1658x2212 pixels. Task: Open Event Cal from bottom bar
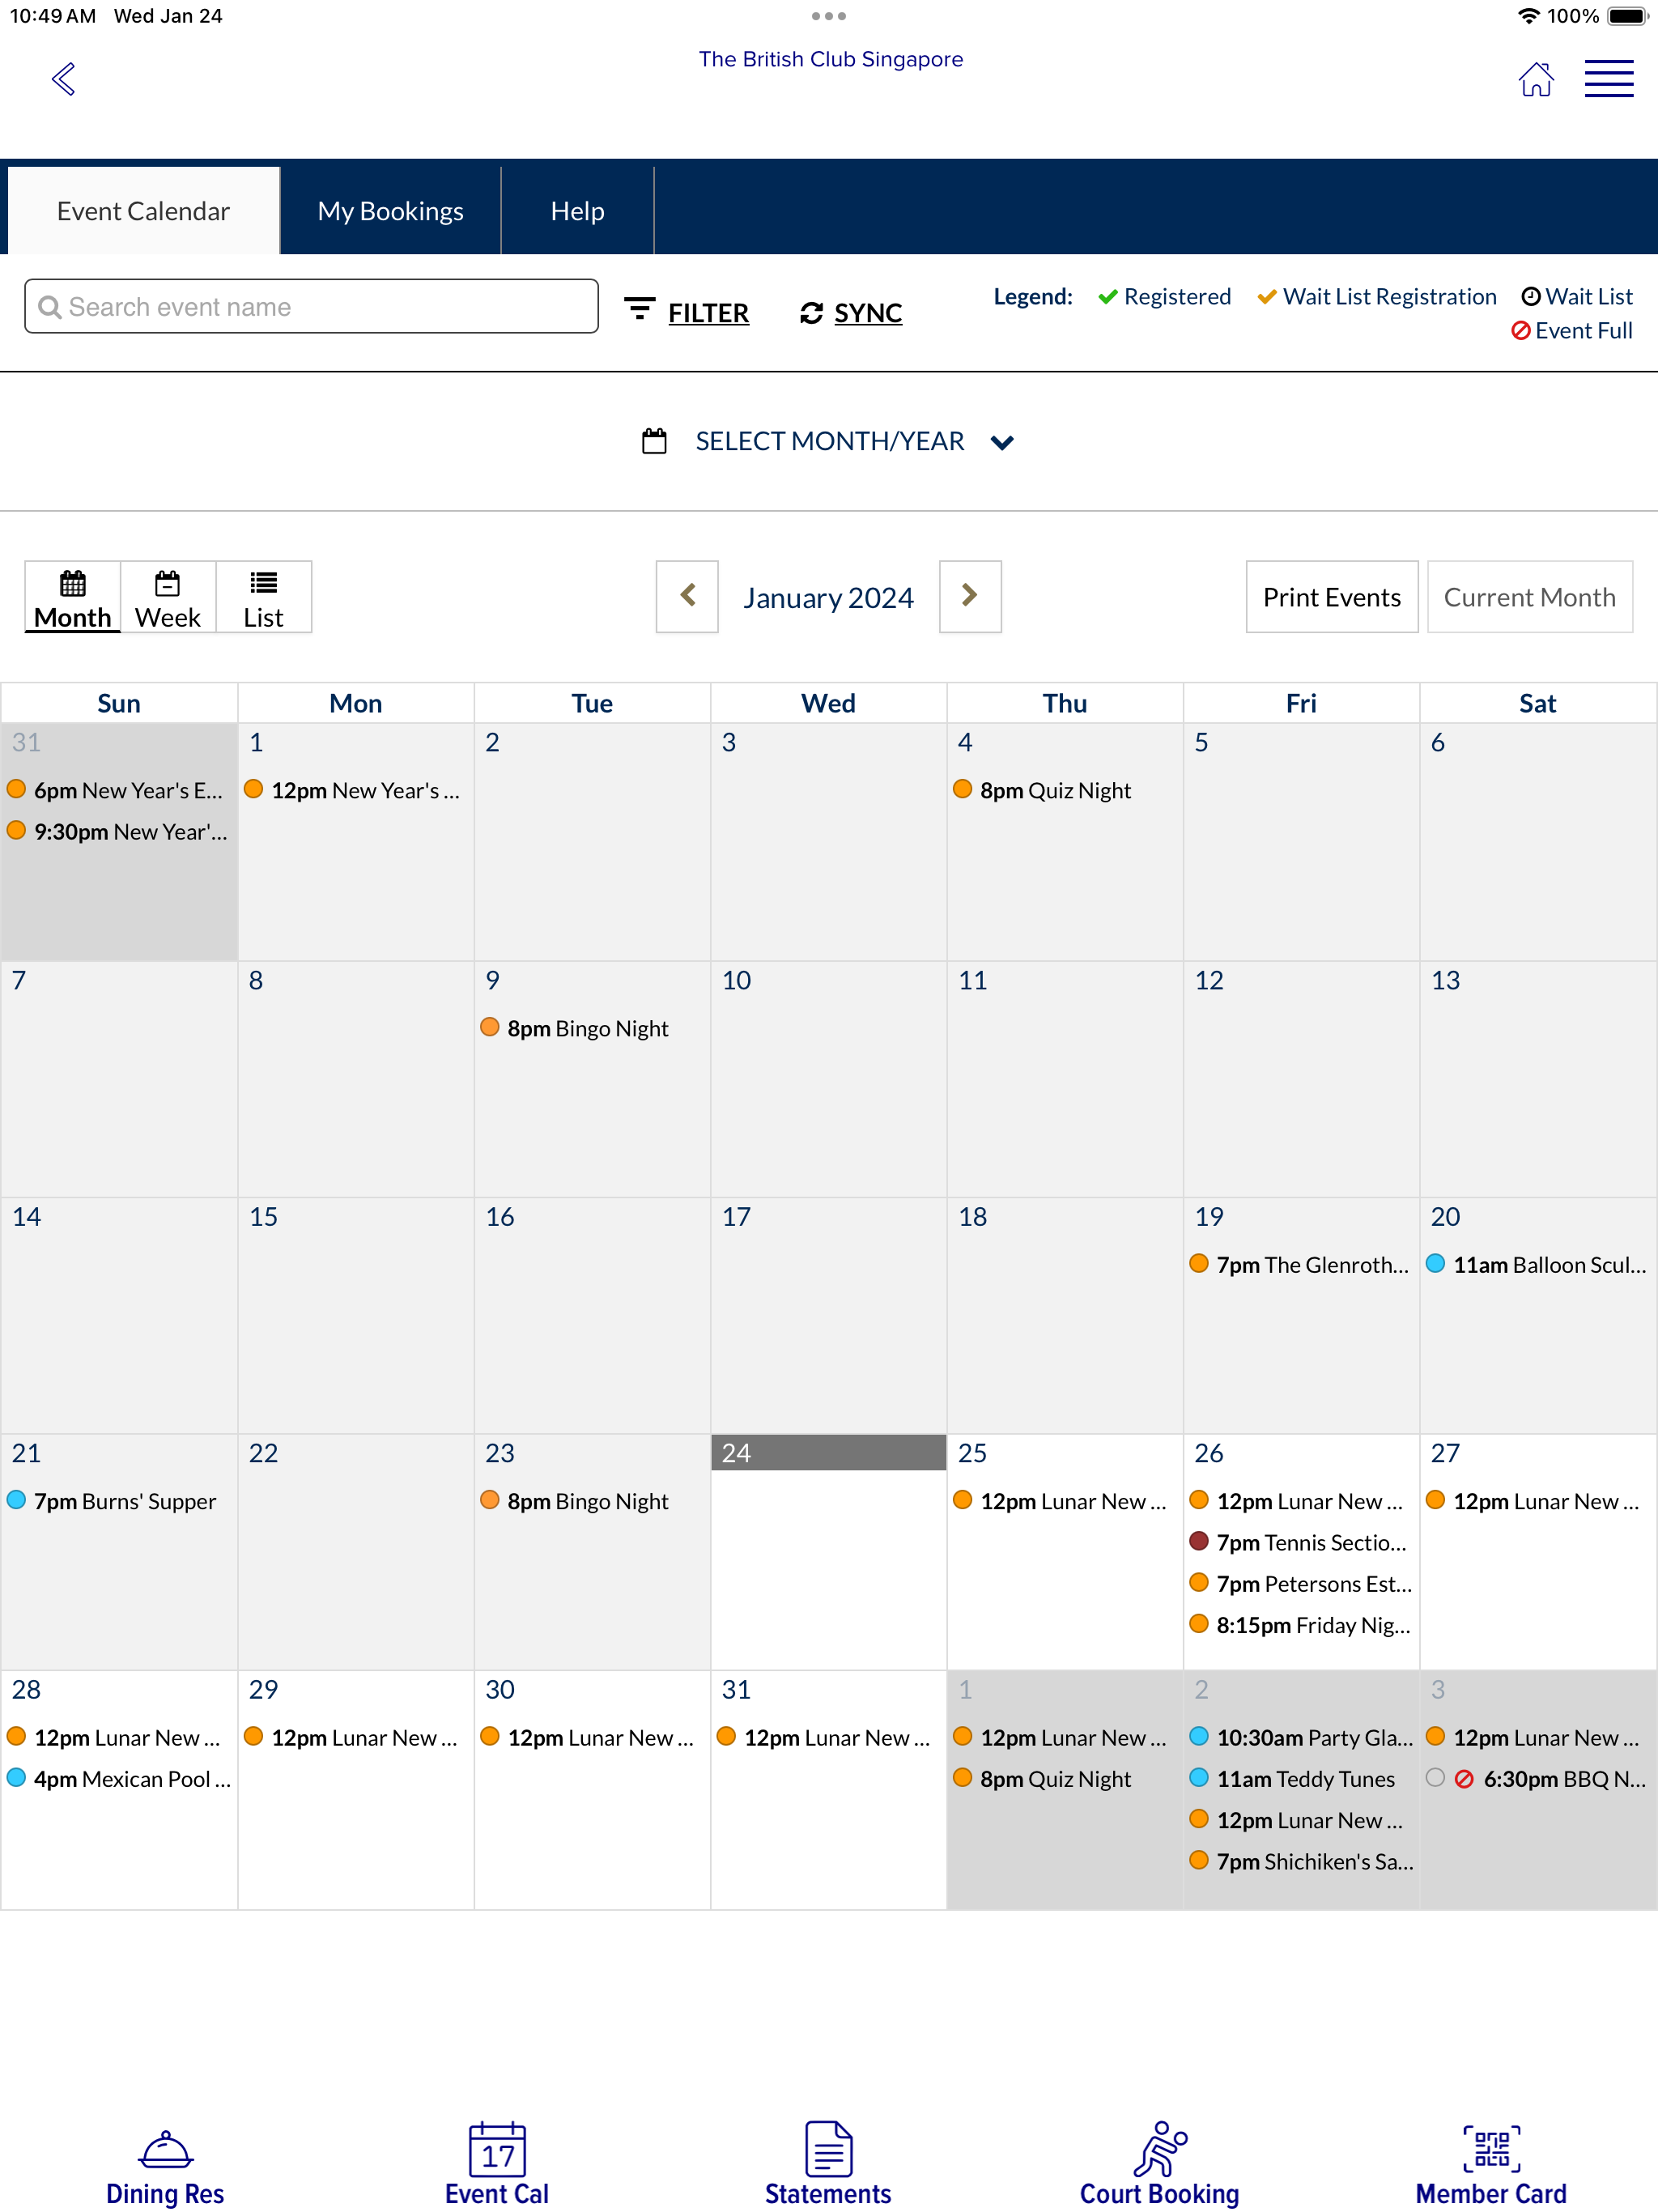[x=497, y=2166]
